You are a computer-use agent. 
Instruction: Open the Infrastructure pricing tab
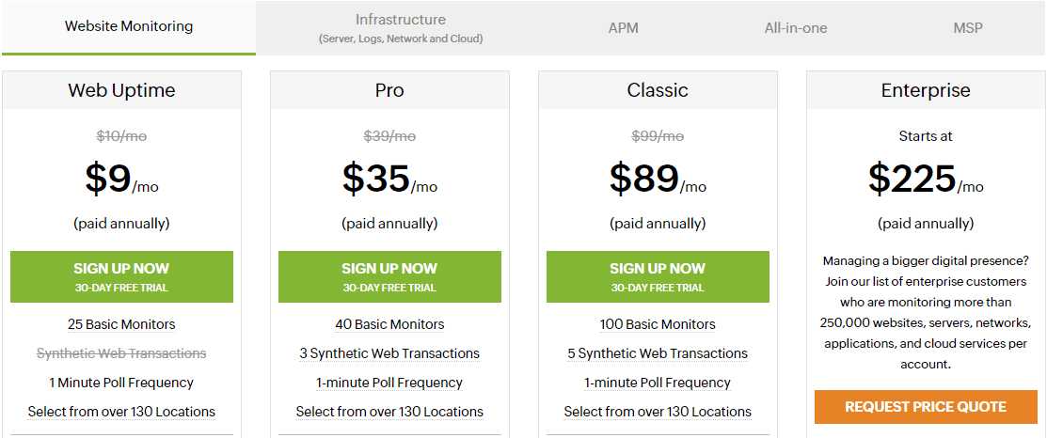pos(401,28)
